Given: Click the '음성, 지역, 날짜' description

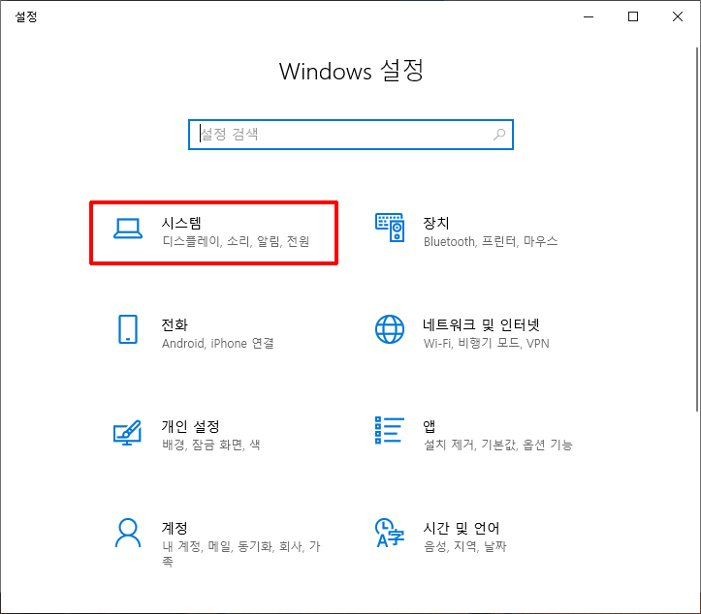Looking at the screenshot, I should click(465, 546).
